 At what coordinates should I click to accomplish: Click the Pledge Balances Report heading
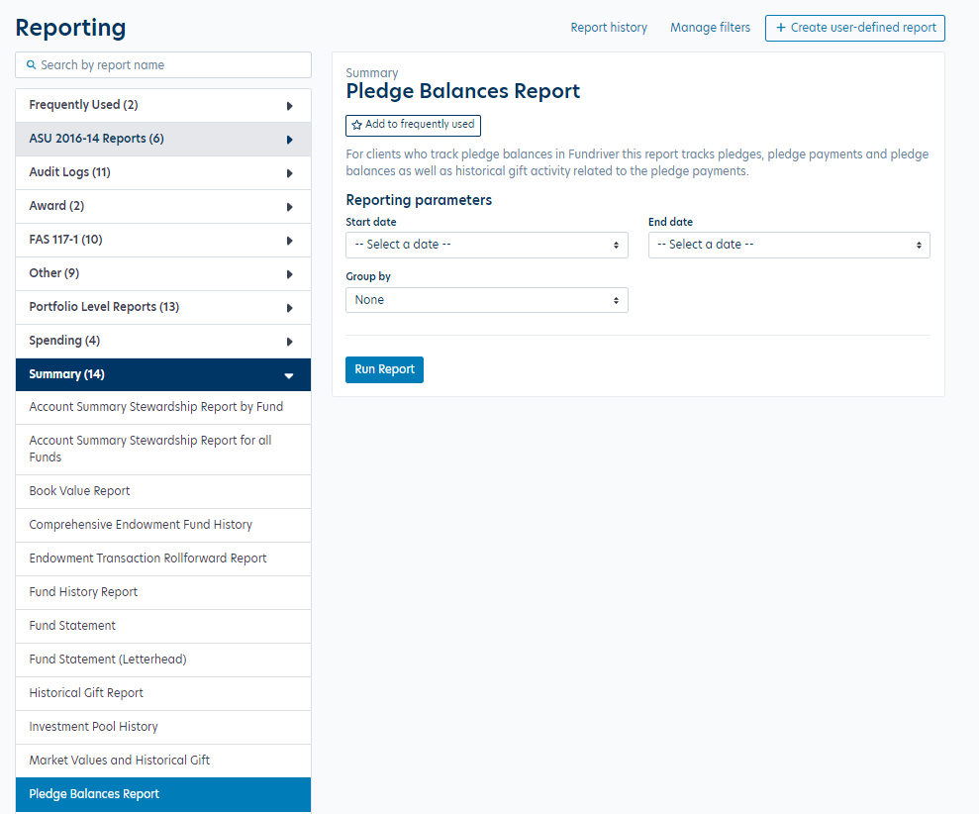462,92
